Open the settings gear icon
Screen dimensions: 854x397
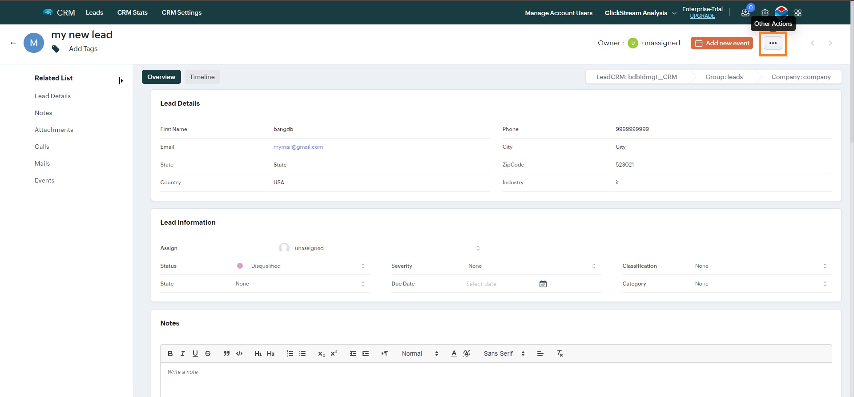coord(765,13)
